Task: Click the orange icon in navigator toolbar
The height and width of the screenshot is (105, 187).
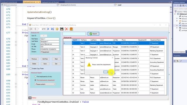Action: [71, 29]
